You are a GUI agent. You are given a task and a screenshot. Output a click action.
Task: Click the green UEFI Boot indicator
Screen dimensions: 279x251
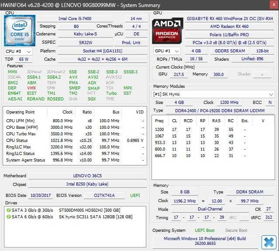pos(205,230)
